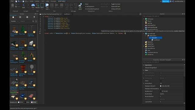Click the Filter Properties input field
This screenshot has width=195, height=110.
pos(163,62)
